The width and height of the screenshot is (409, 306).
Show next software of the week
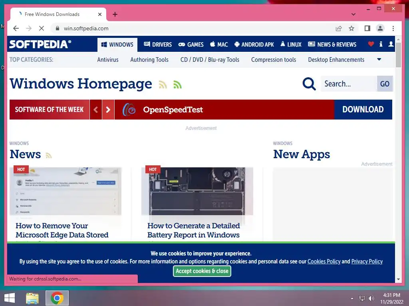(x=108, y=110)
